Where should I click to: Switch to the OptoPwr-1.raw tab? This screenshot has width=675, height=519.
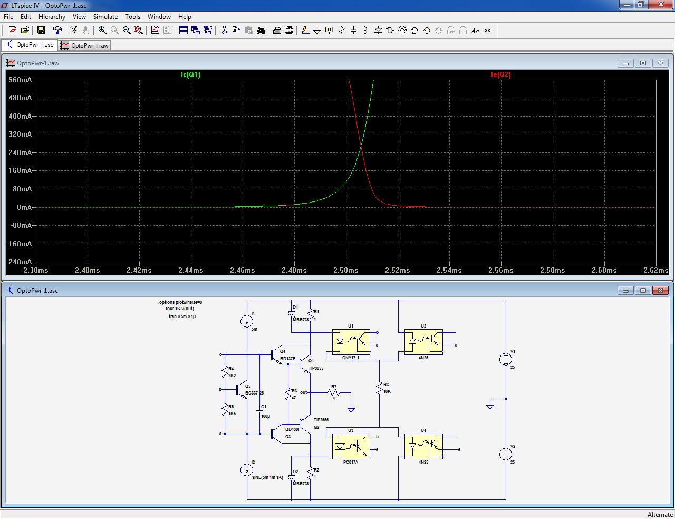[x=85, y=46]
